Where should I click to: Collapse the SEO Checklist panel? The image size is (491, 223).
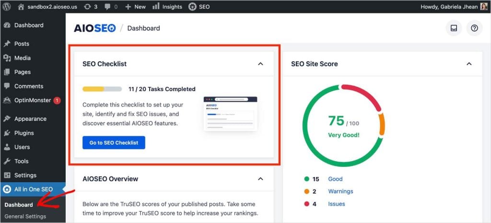point(260,64)
